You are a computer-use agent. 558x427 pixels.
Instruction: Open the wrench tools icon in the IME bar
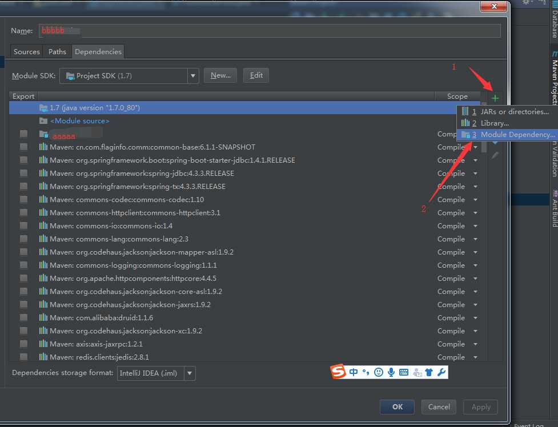[x=441, y=372]
